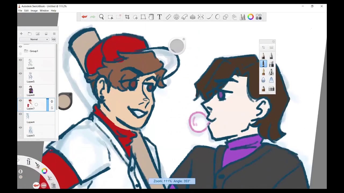Select the Flood Fill bucket tool

[x=151, y=17]
